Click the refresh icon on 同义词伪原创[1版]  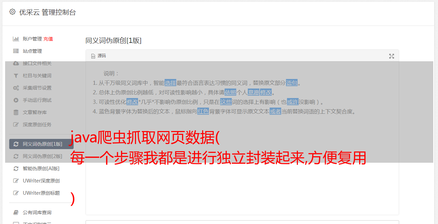tap(16, 144)
